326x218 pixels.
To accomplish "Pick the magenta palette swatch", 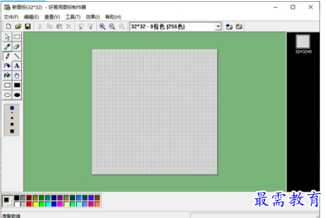I will click(60, 204).
